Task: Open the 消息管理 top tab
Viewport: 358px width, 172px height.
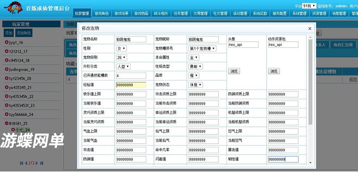Action: [x=339, y=13]
